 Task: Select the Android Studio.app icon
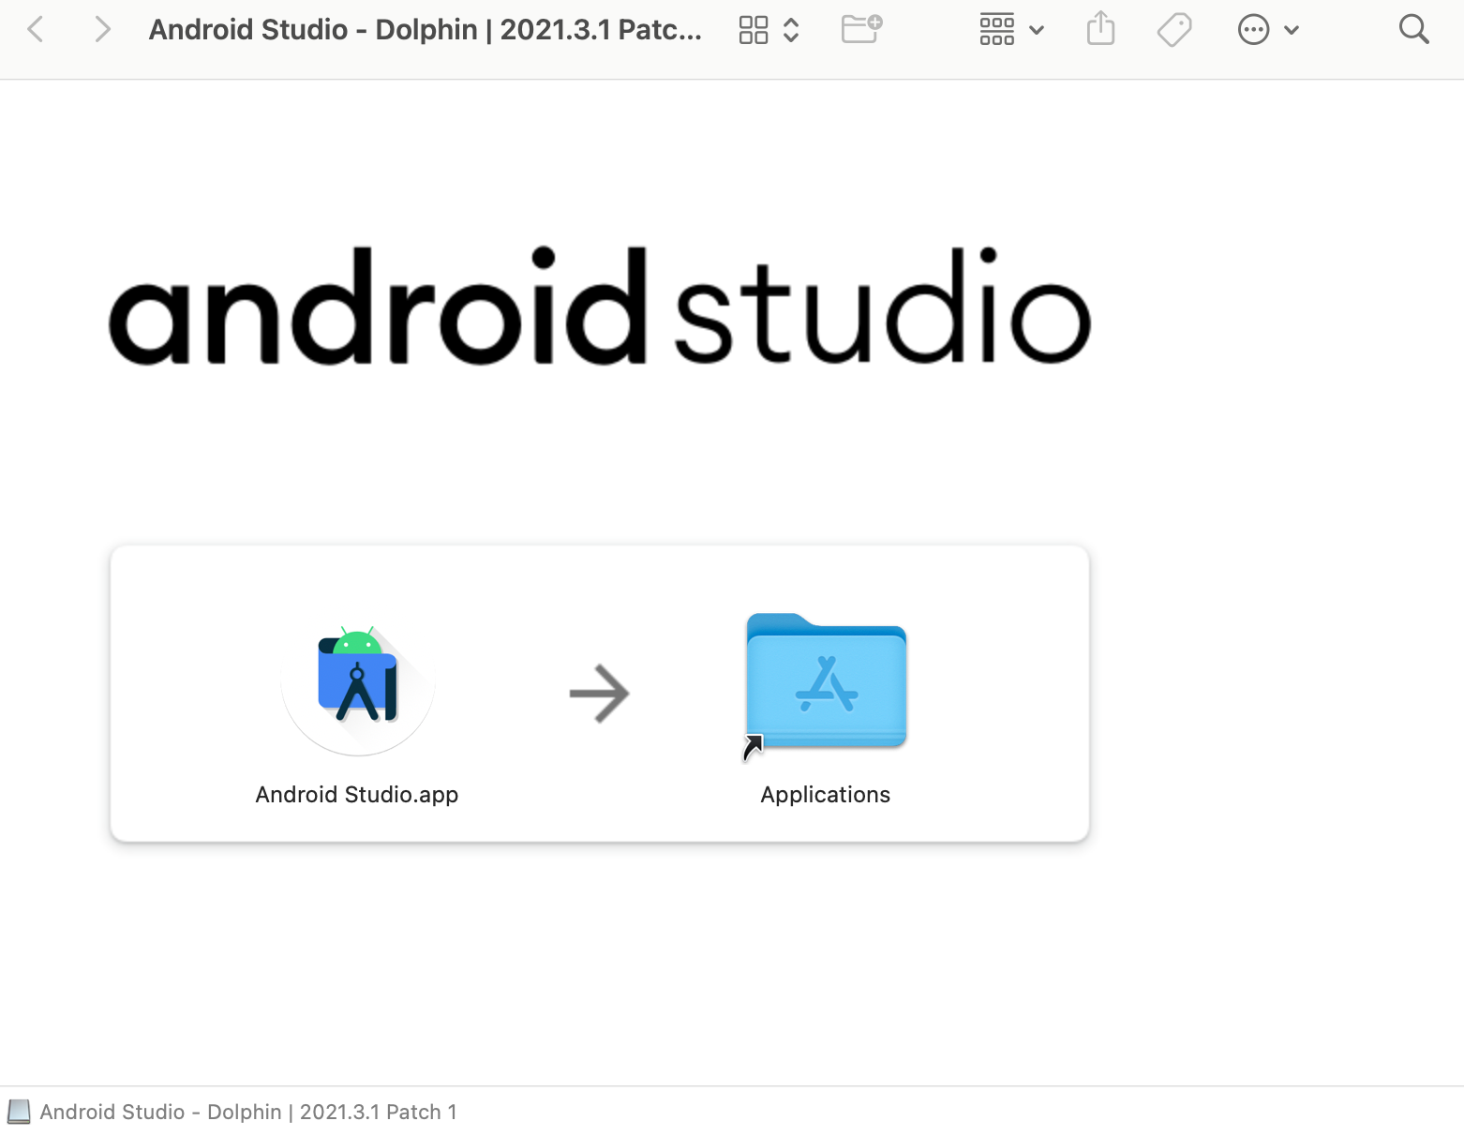(x=358, y=690)
